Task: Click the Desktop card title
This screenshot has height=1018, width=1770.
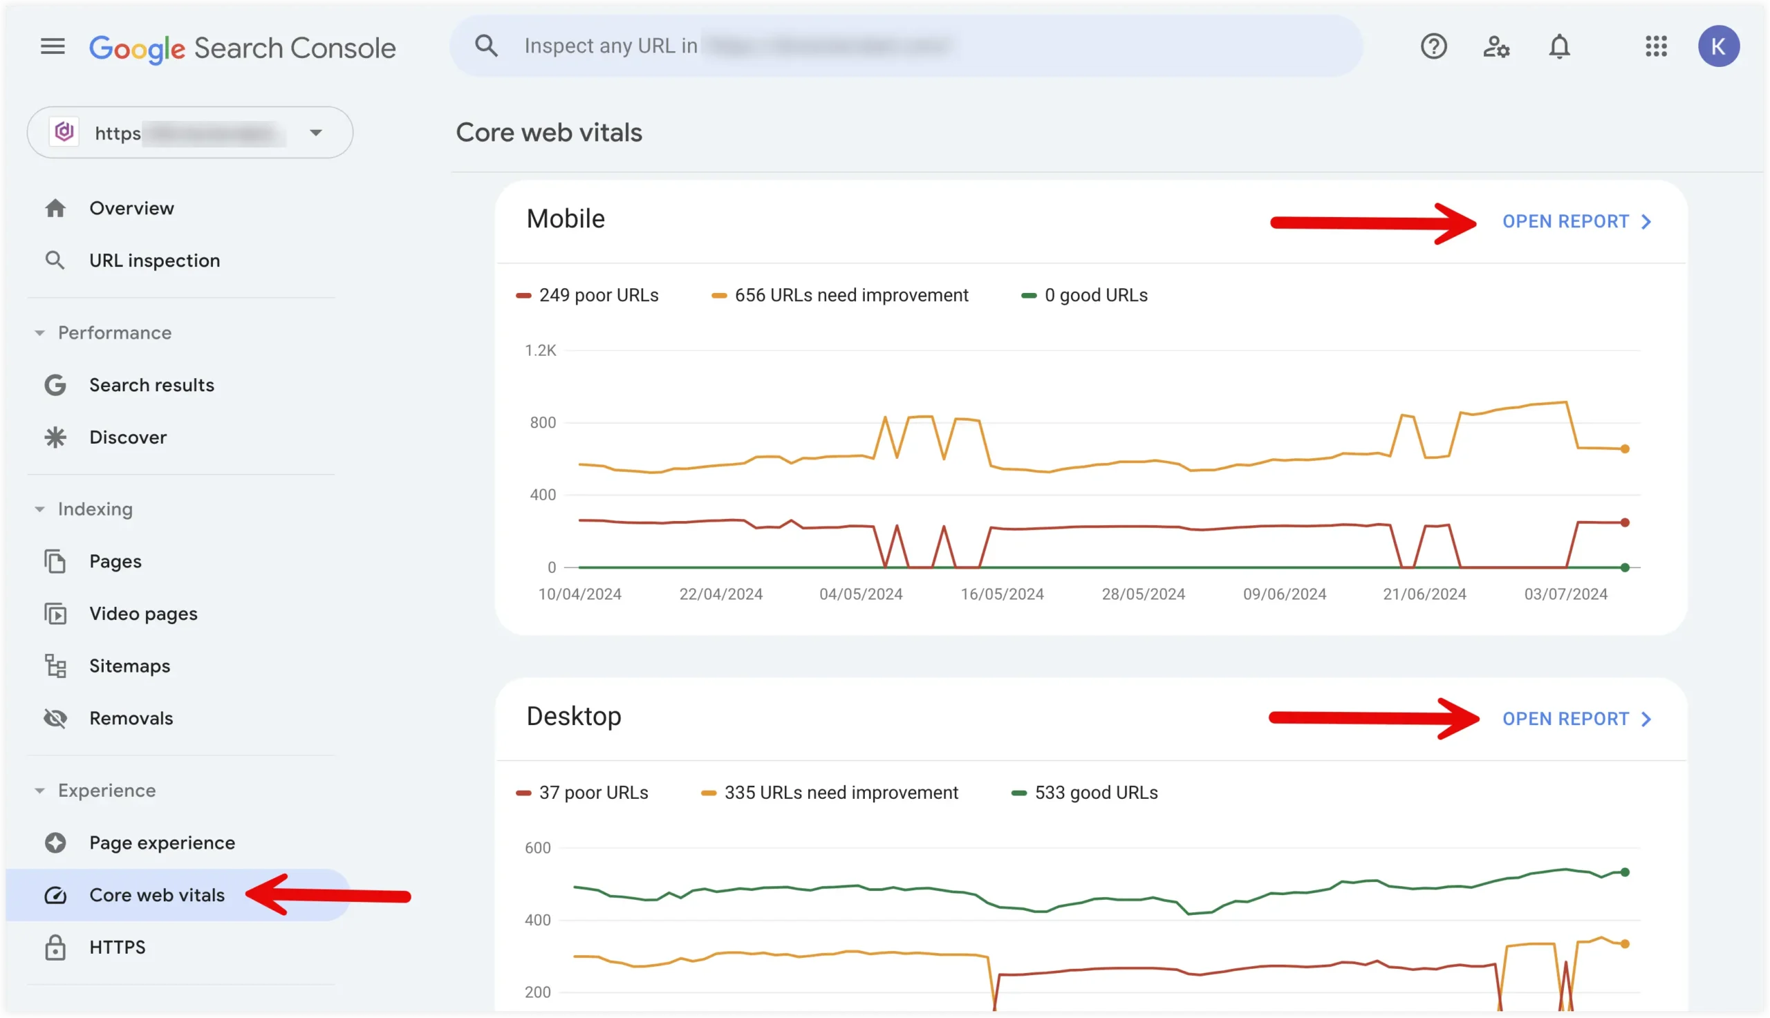Action: click(573, 717)
